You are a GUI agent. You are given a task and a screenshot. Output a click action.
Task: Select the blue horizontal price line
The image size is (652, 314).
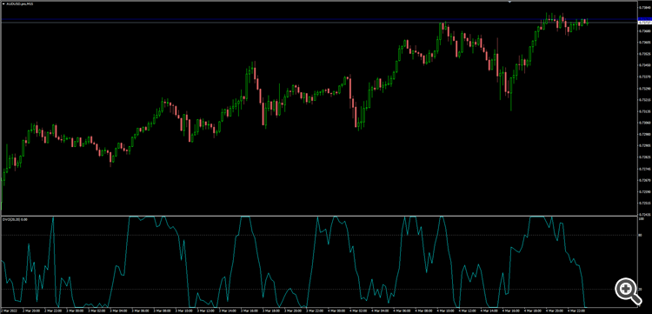(318, 19)
